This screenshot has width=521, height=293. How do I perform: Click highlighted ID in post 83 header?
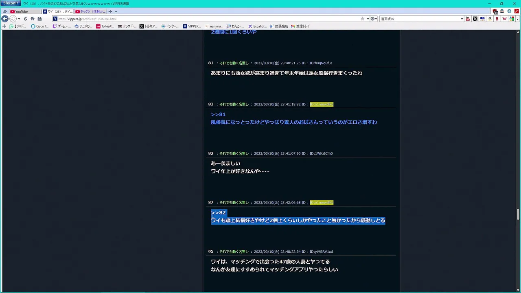[x=322, y=104]
